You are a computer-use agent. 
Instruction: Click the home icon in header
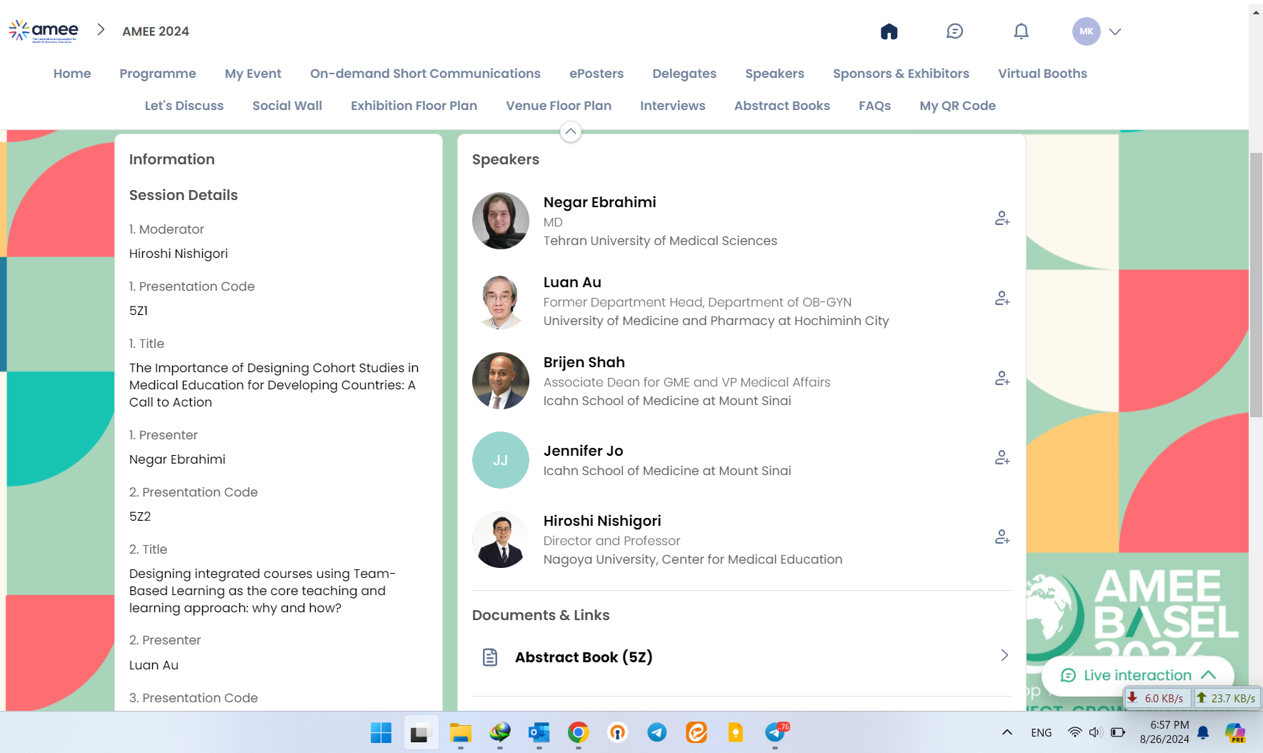tap(889, 31)
